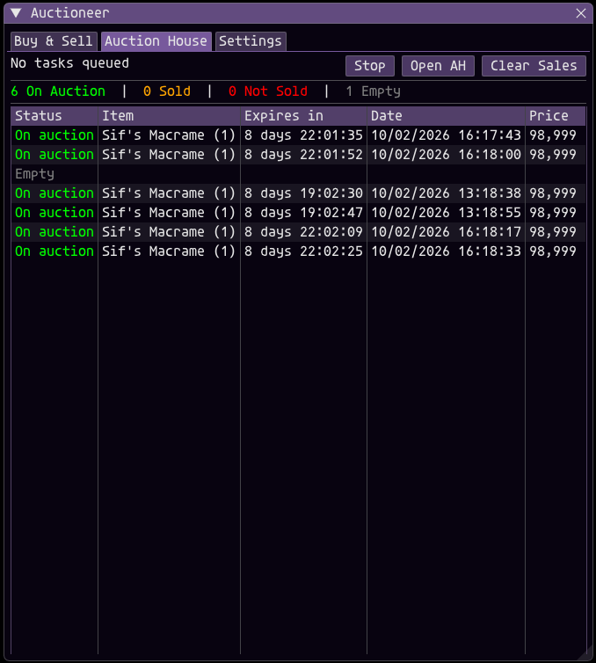
Task: Click the '0 Not Sold' summary text
Action: 268,91
